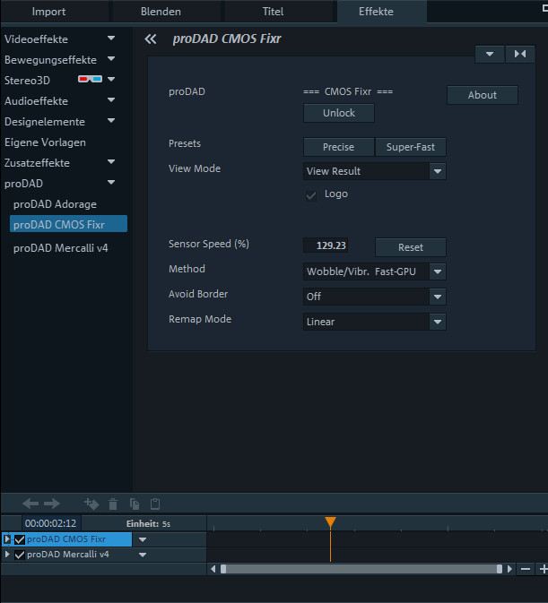The image size is (548, 603).
Task: Apply the Precise preset
Action: (339, 147)
